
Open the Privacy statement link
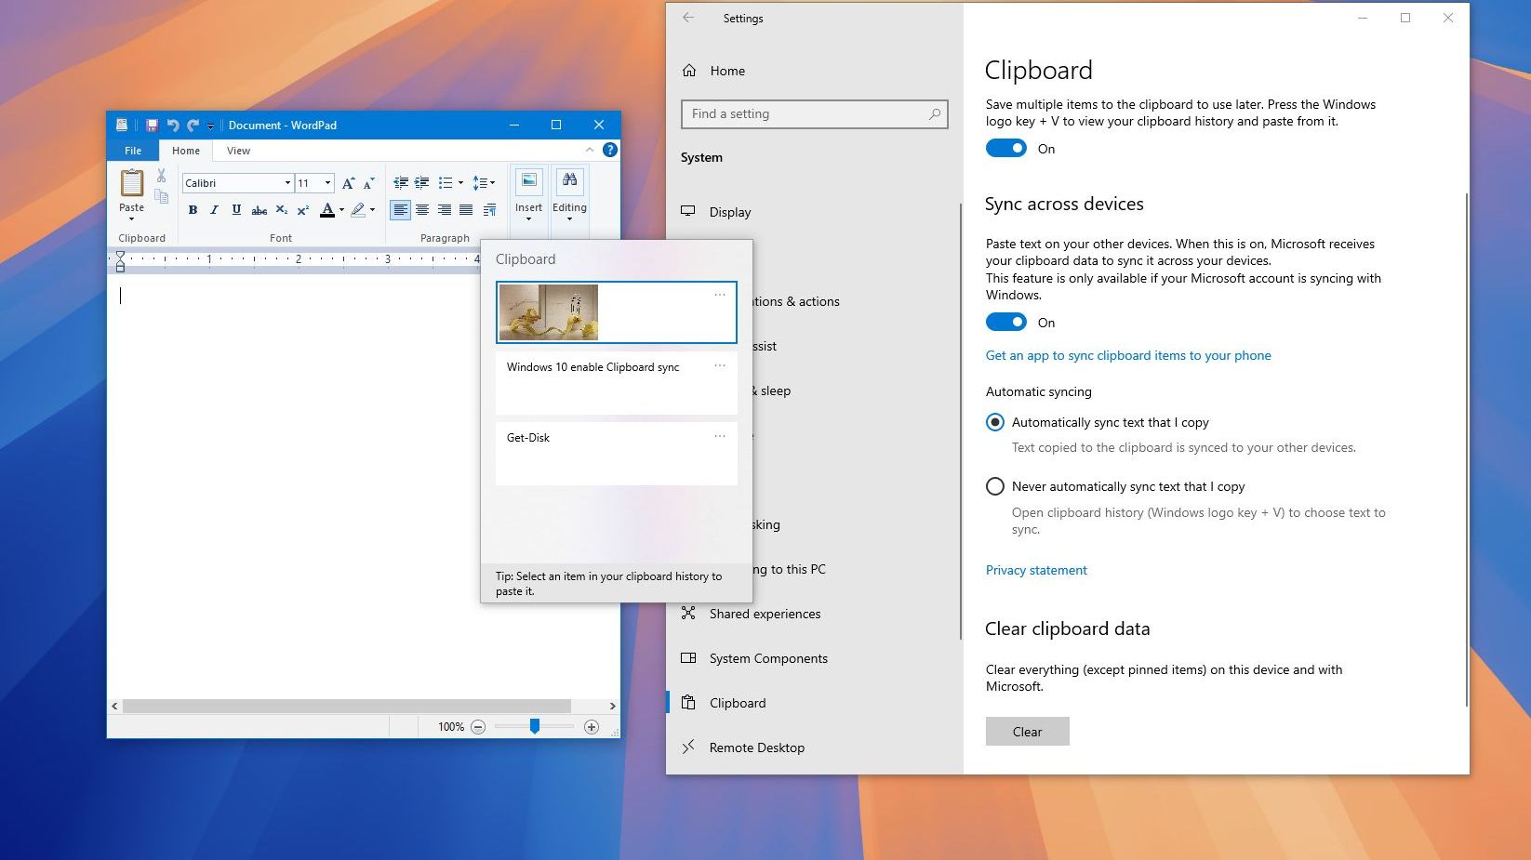point(1036,570)
